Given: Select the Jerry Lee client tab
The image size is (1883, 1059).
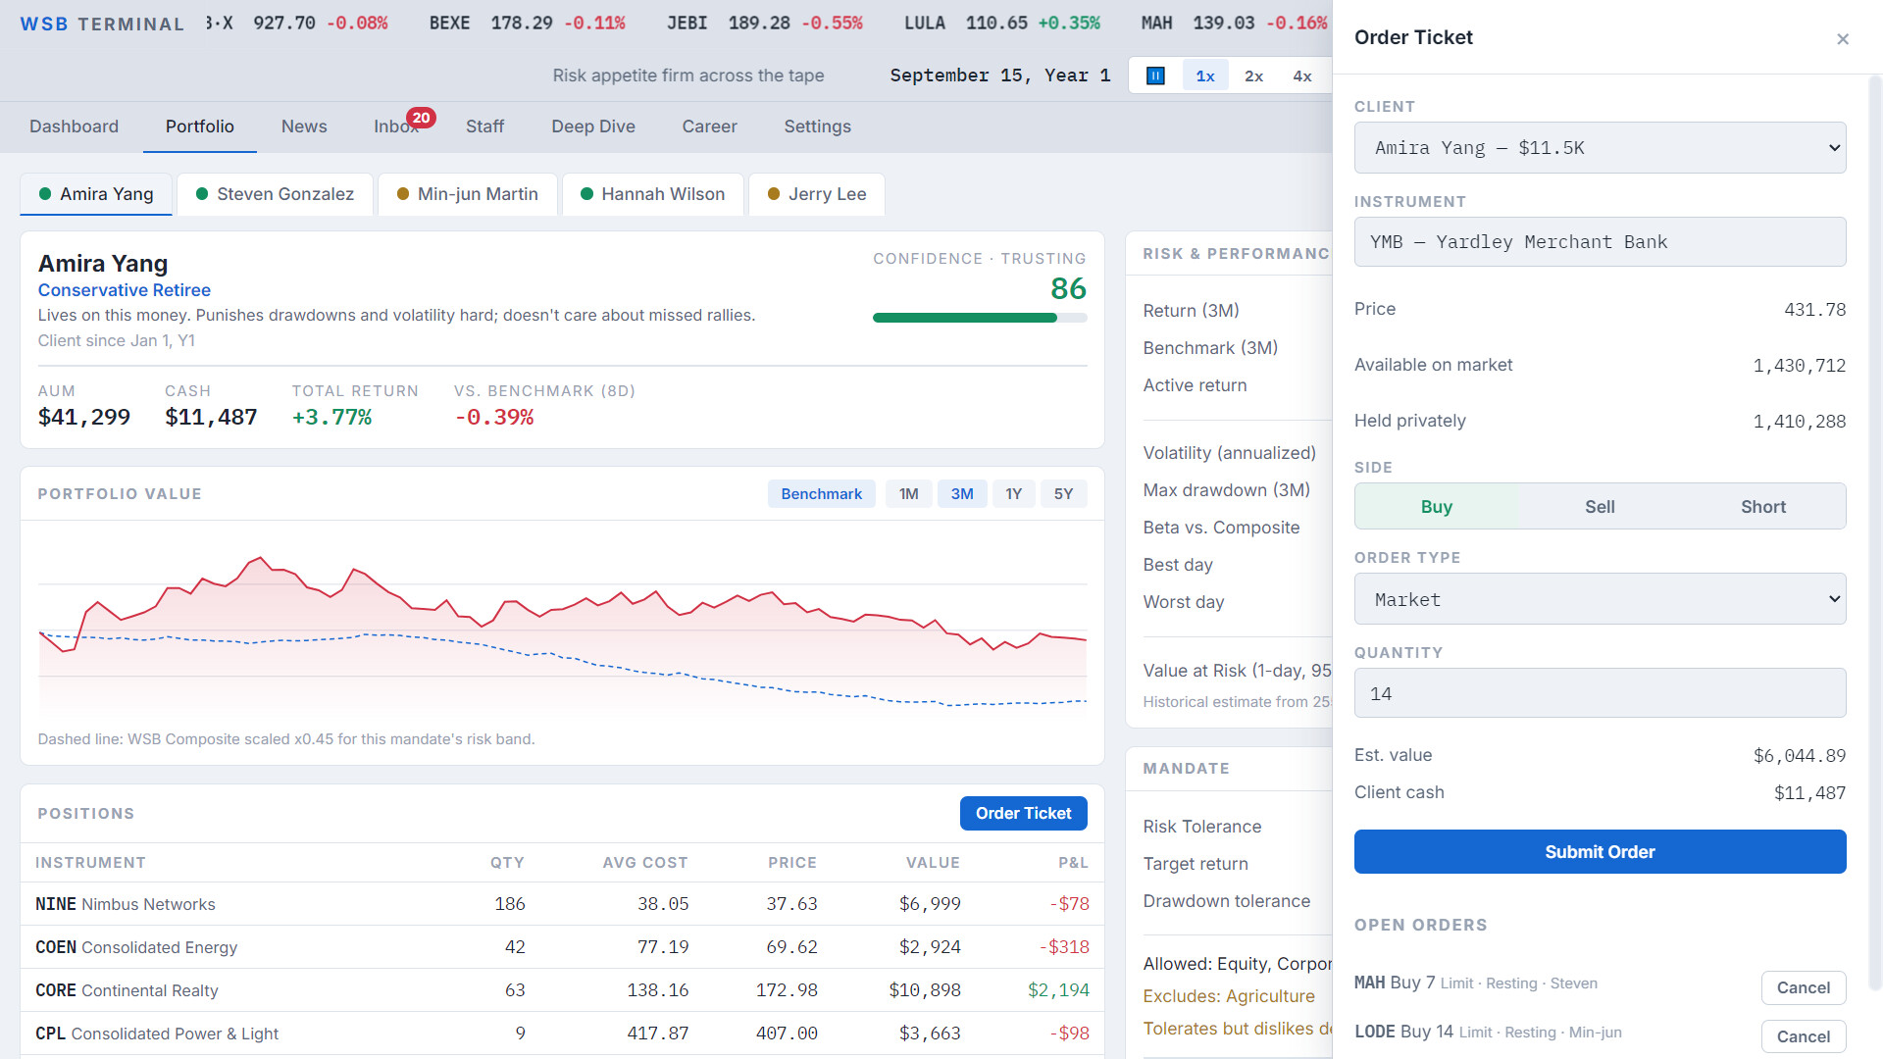Looking at the screenshot, I should pyautogui.click(x=816, y=194).
